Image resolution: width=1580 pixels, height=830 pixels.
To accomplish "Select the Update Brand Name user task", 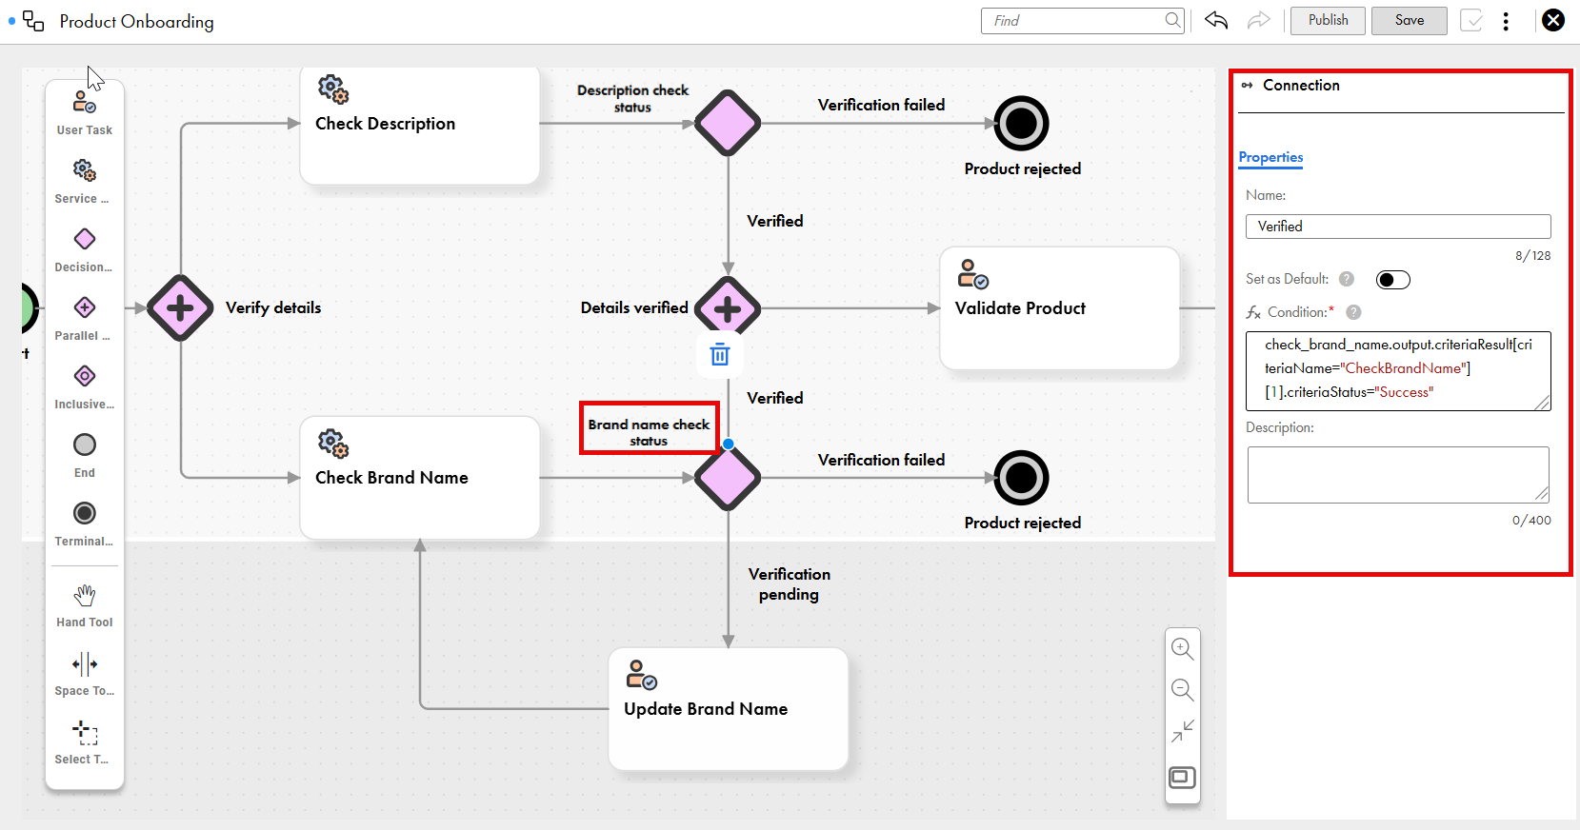I will point(729,709).
